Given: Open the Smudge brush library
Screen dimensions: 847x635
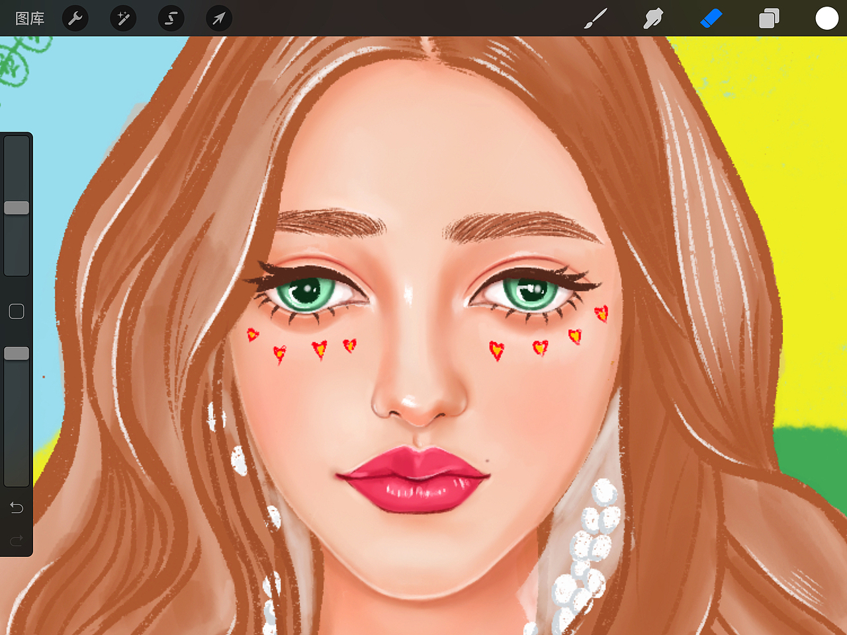Looking at the screenshot, I should point(652,18).
